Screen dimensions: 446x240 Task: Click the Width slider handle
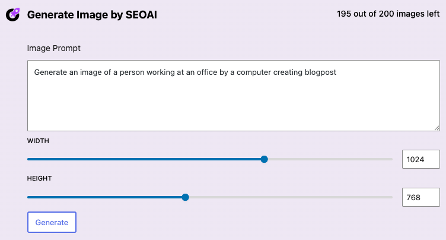click(265, 159)
